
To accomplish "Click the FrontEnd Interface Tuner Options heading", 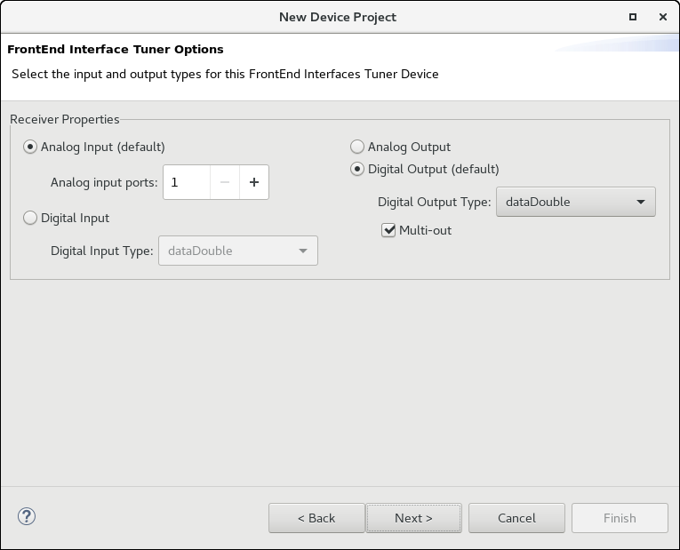I will (116, 49).
